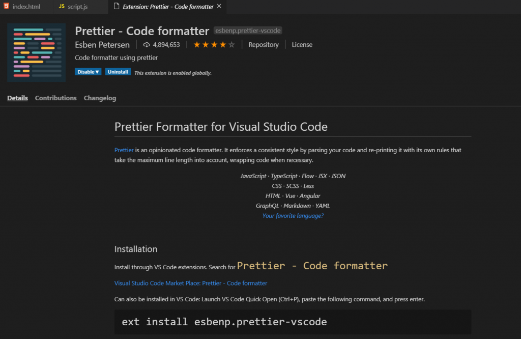521x339 pixels.
Task: Switch to the Contributions tab
Action: point(56,98)
